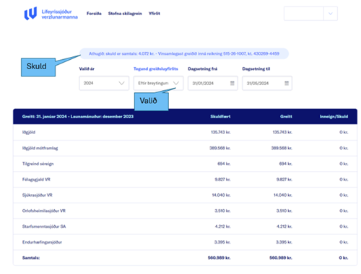
Task: Click the Athugið skuld notice banner
Action: point(184,53)
